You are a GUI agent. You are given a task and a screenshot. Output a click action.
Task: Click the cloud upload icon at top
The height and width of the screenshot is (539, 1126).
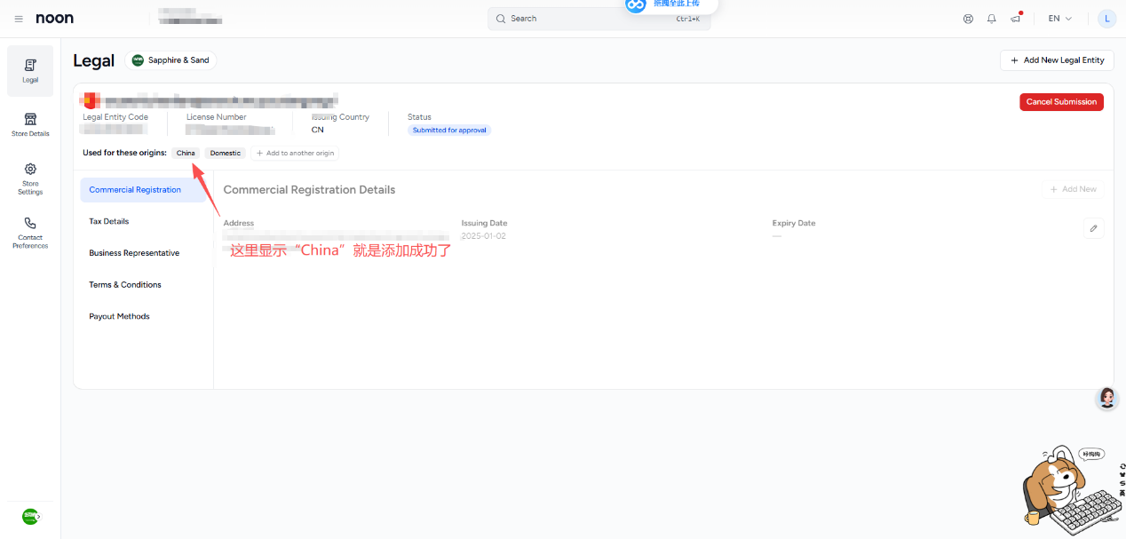point(636,5)
